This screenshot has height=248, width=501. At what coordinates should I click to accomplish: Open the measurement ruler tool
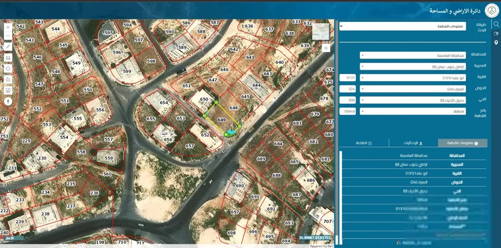tap(8, 58)
